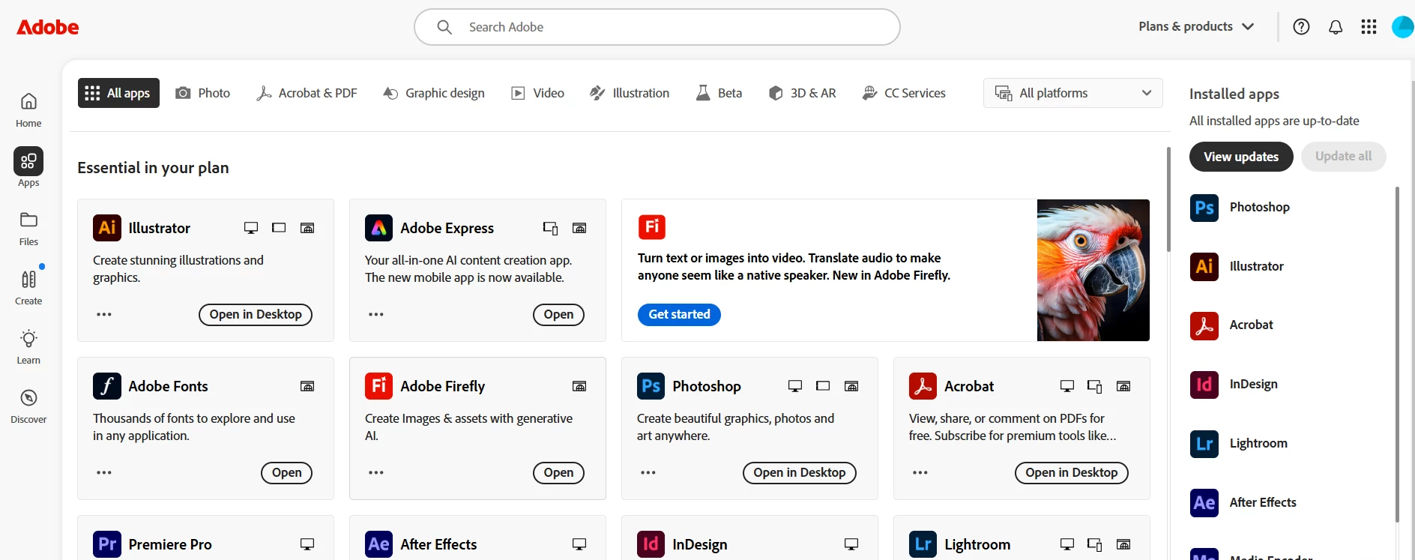Open the Home sidebar section
The image size is (1415, 560).
coord(28,109)
